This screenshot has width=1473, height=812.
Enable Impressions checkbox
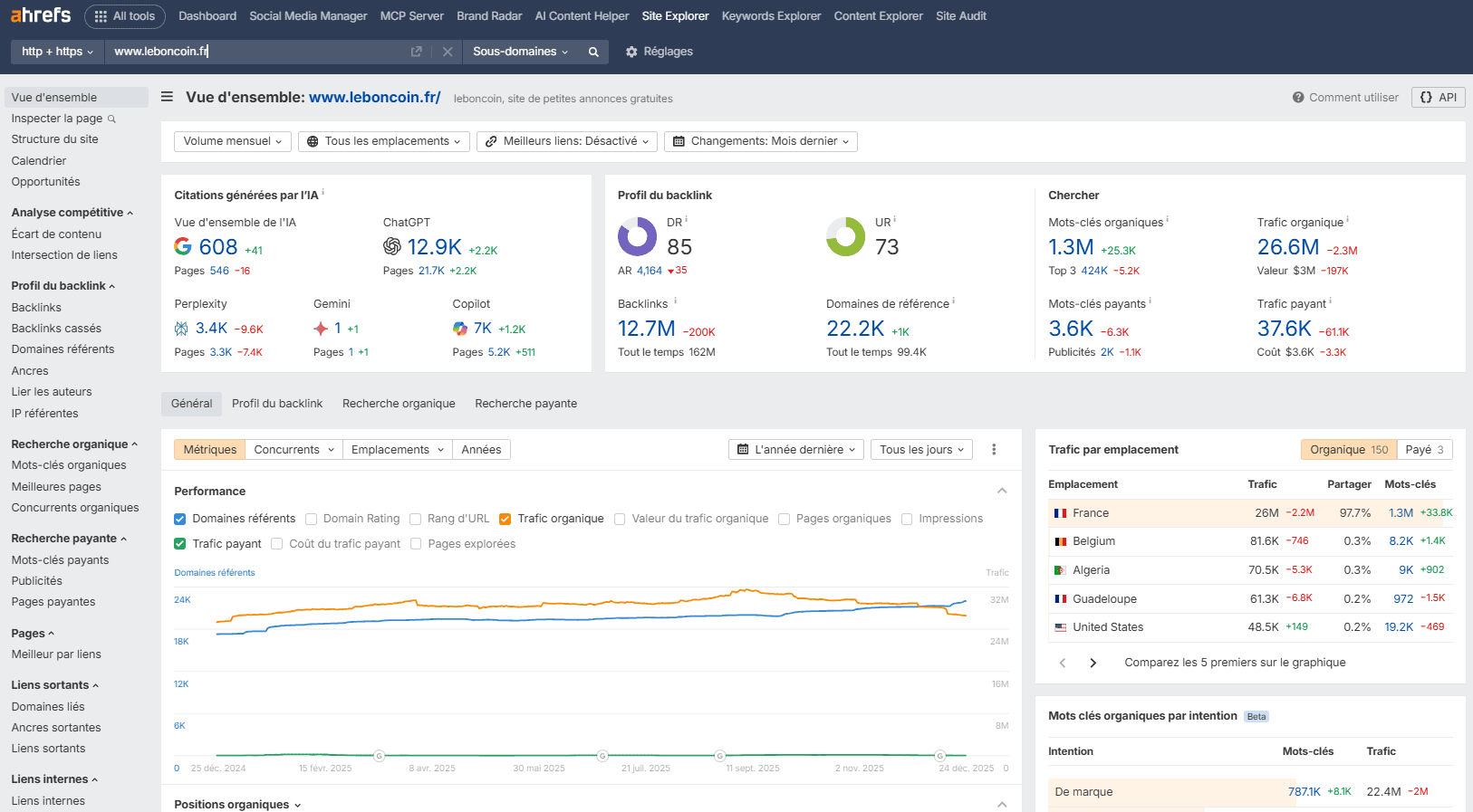click(x=907, y=519)
